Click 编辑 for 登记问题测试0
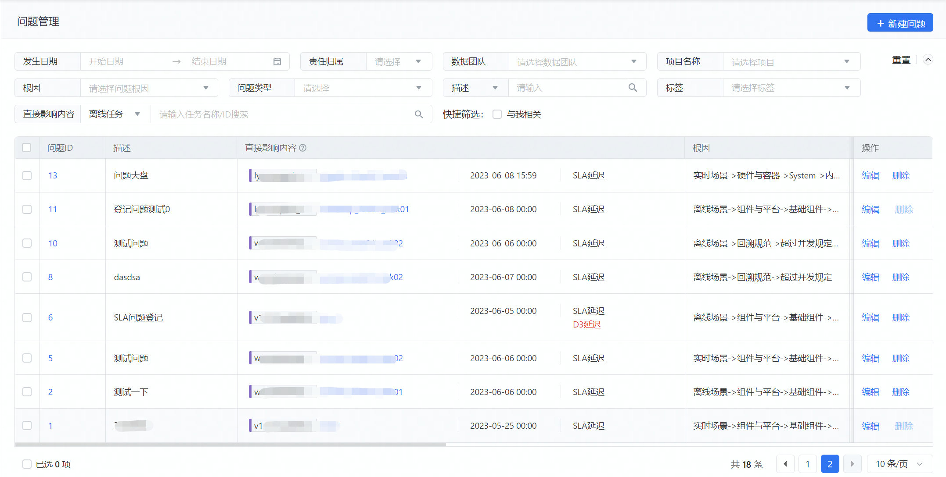Screen dimensions: 946x477 tap(870, 209)
